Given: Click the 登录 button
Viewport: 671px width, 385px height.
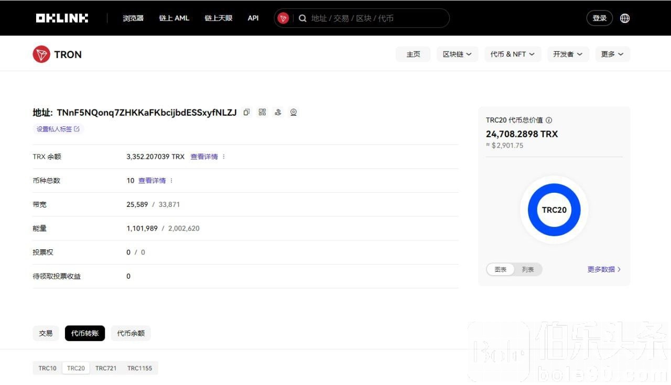Looking at the screenshot, I should pos(599,18).
